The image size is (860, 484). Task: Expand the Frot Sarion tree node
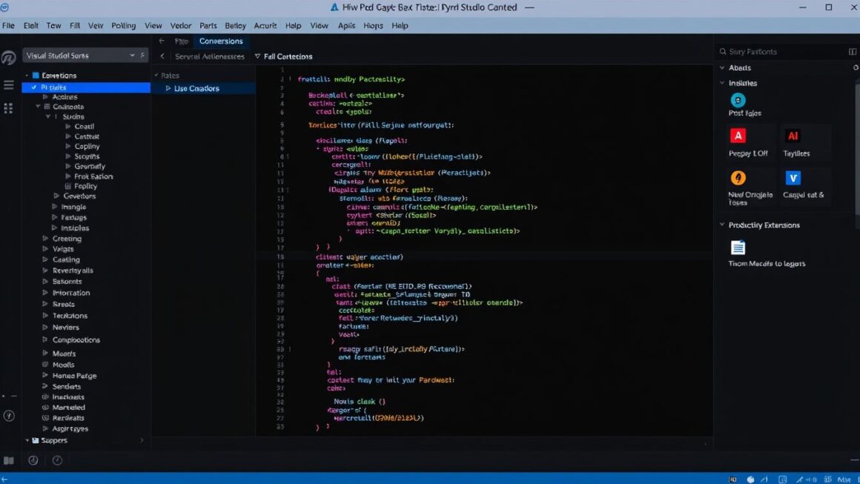coord(68,176)
